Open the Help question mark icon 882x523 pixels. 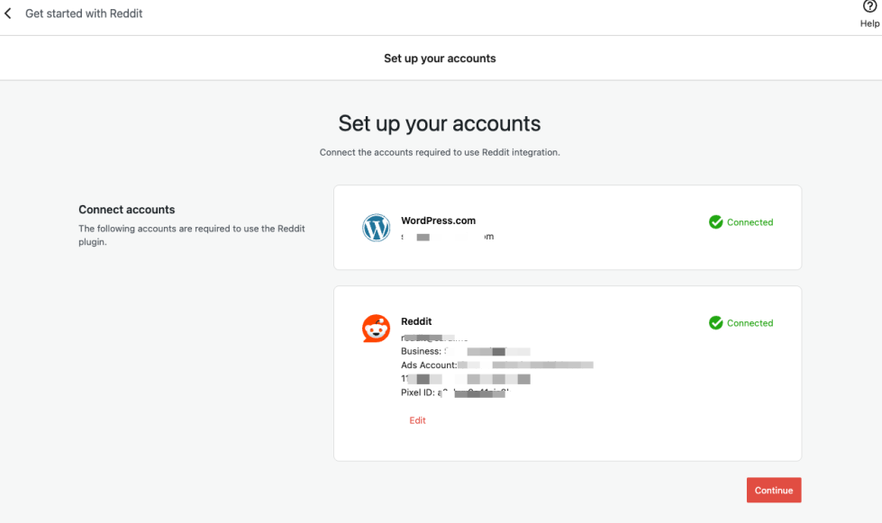(x=869, y=7)
